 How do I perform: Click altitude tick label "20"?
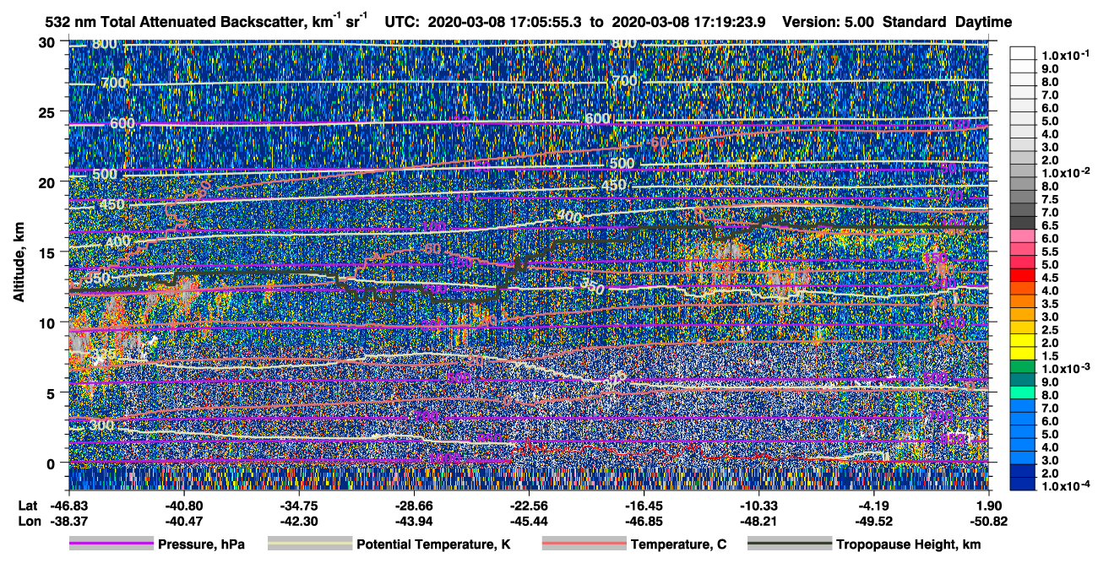coord(48,182)
